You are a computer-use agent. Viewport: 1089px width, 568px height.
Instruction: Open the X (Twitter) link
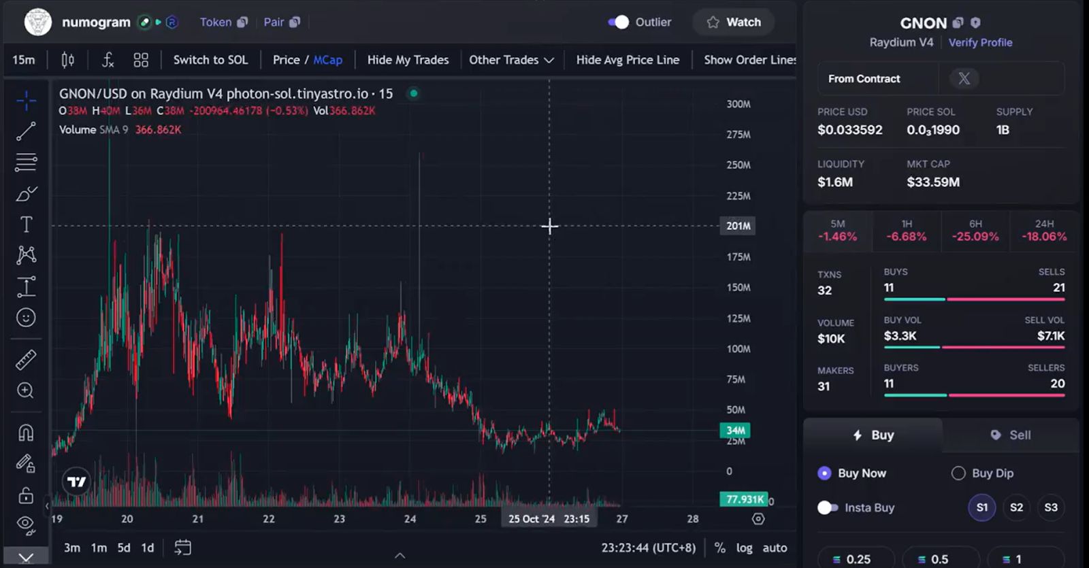coord(964,78)
